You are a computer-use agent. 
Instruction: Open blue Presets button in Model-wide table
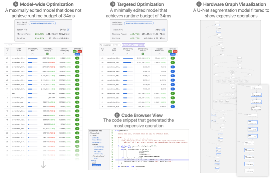(x=77, y=54)
